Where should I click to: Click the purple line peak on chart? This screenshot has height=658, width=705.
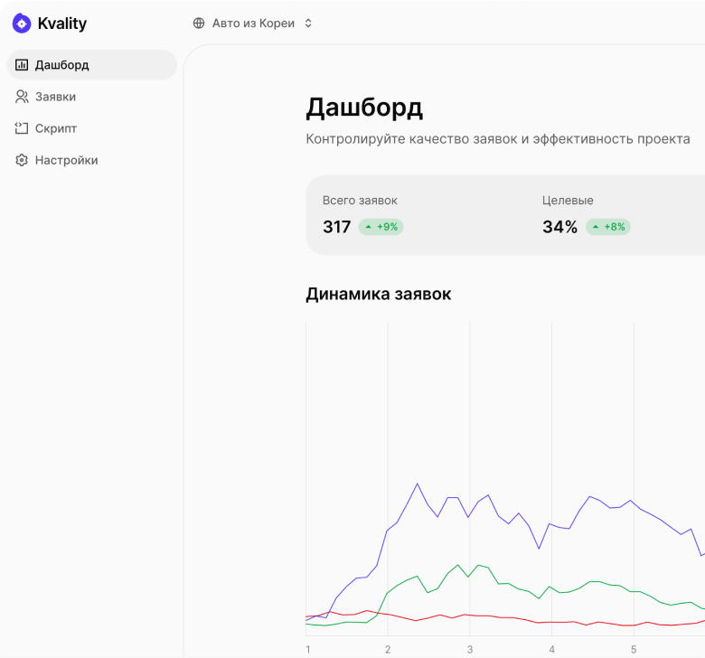coord(418,484)
